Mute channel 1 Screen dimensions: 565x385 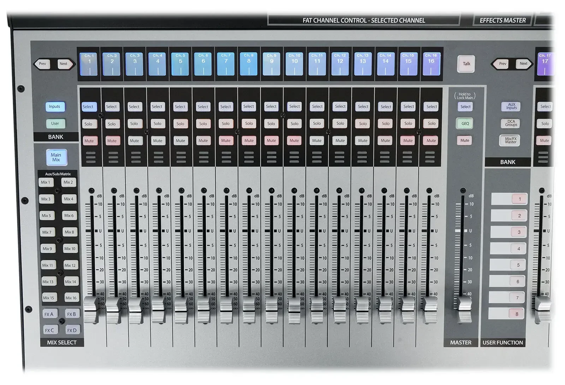(x=89, y=141)
